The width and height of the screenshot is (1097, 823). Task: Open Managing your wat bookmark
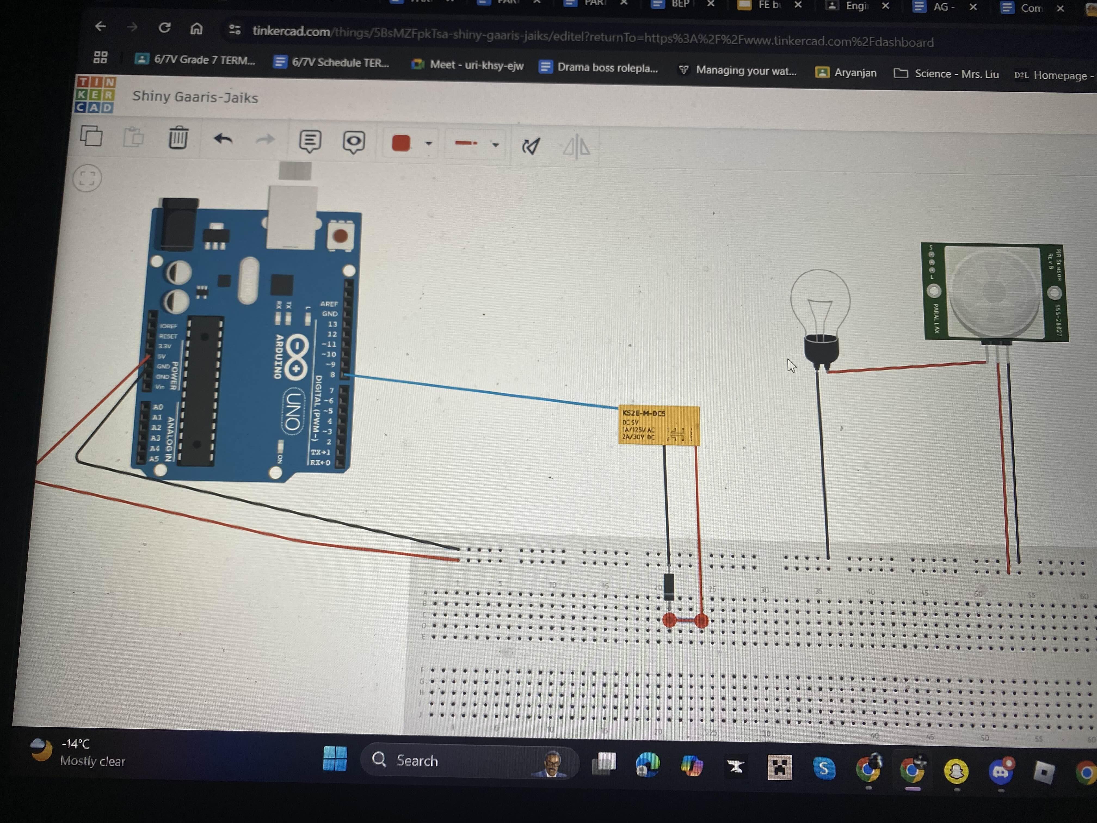(737, 70)
